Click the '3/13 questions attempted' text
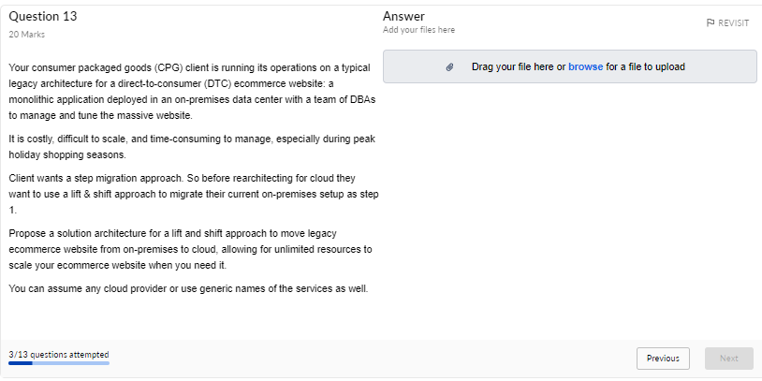The width and height of the screenshot is (762, 381). coord(59,354)
